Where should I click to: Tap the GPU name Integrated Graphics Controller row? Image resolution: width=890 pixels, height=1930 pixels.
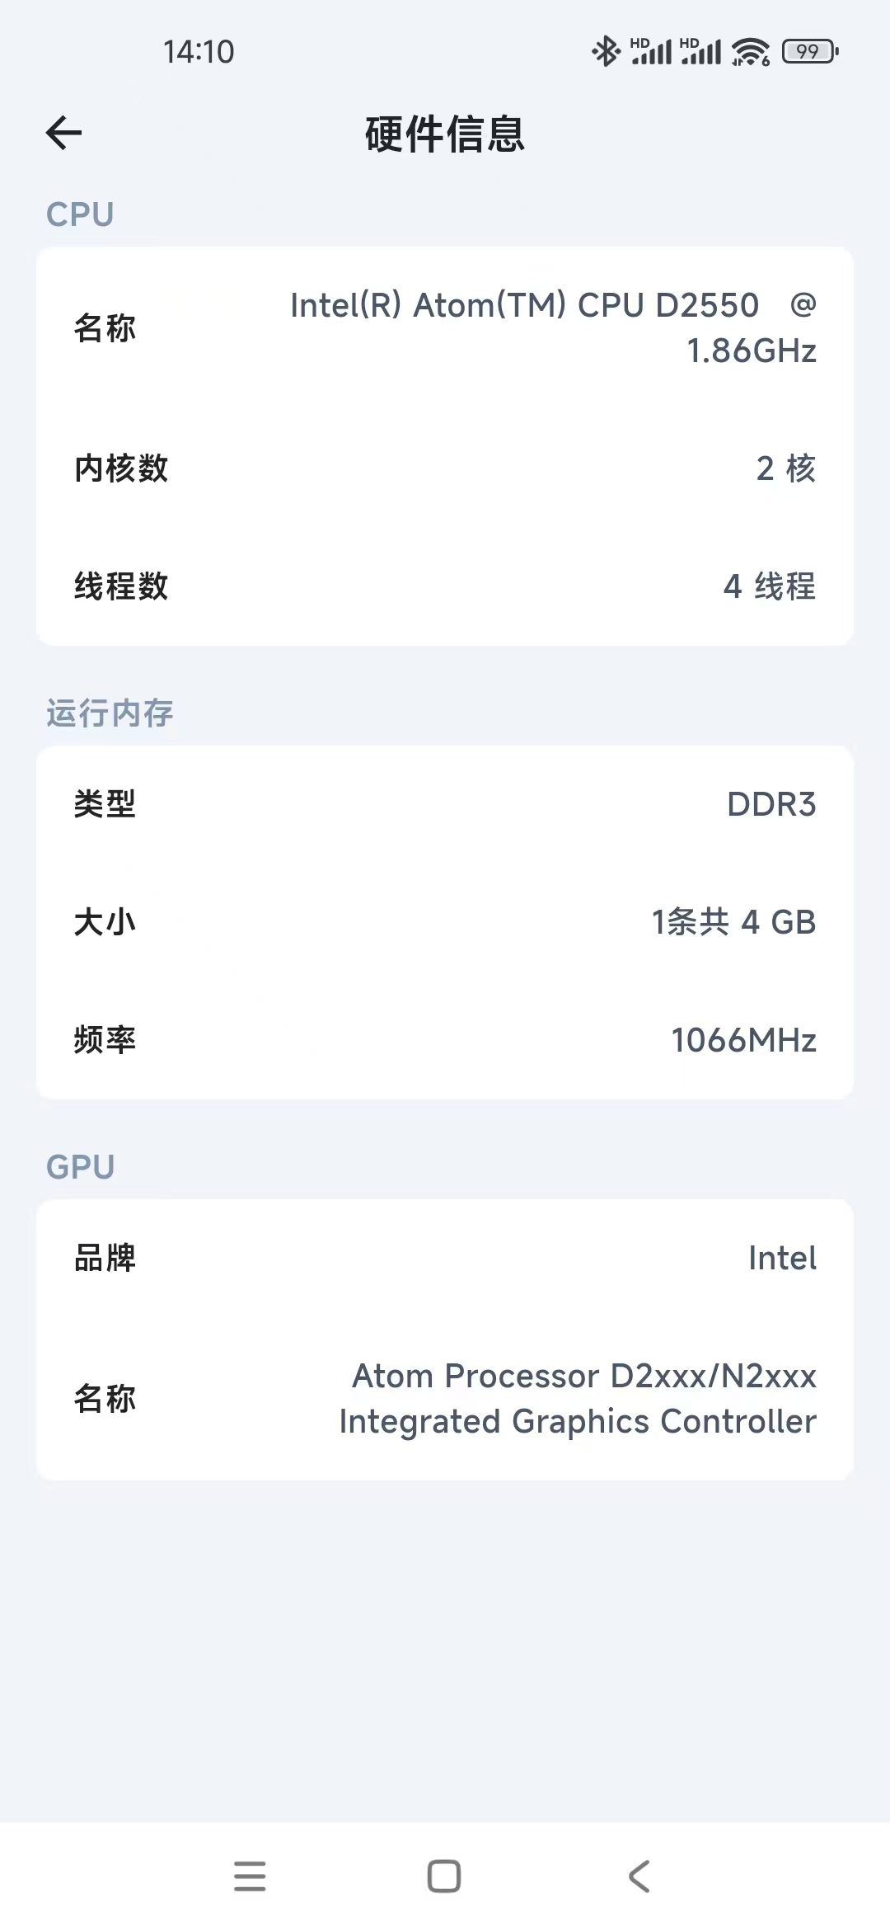(445, 1399)
